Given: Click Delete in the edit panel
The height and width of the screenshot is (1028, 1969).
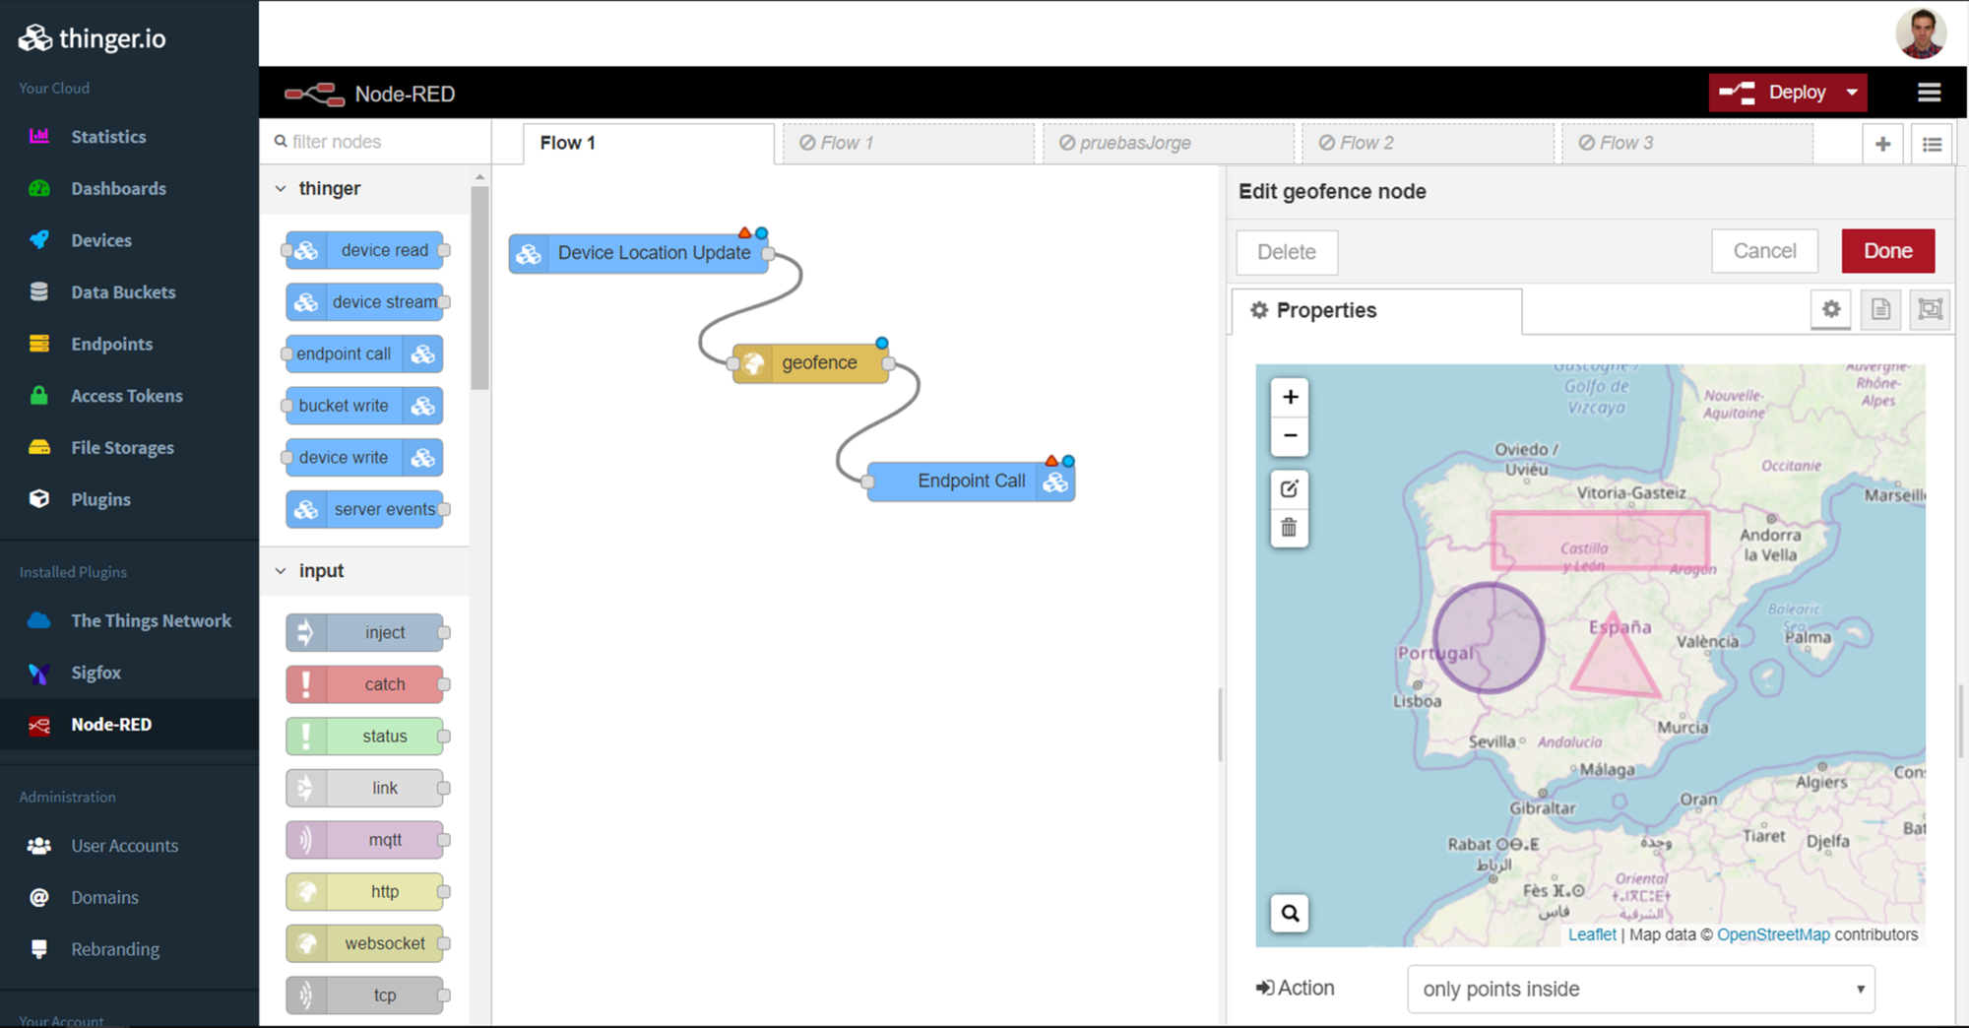Looking at the screenshot, I should pyautogui.click(x=1287, y=252).
